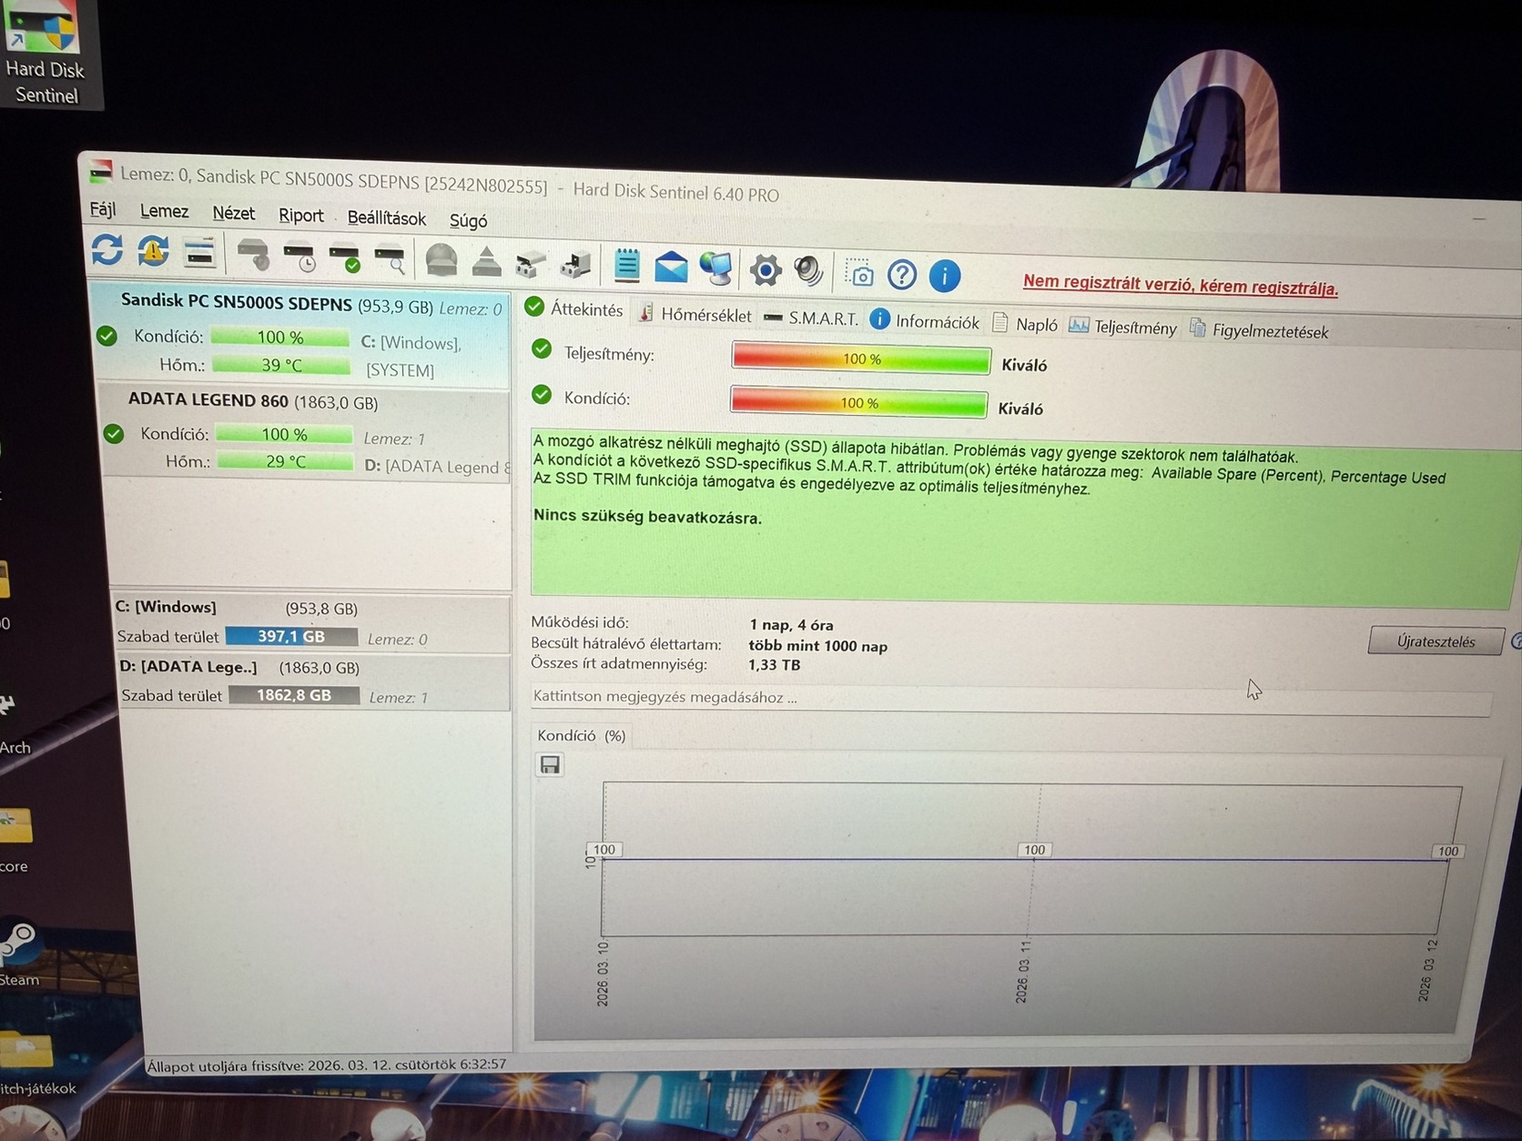1522x1141 pixels.
Task: Open the Napló tab
Action: coord(1025,324)
